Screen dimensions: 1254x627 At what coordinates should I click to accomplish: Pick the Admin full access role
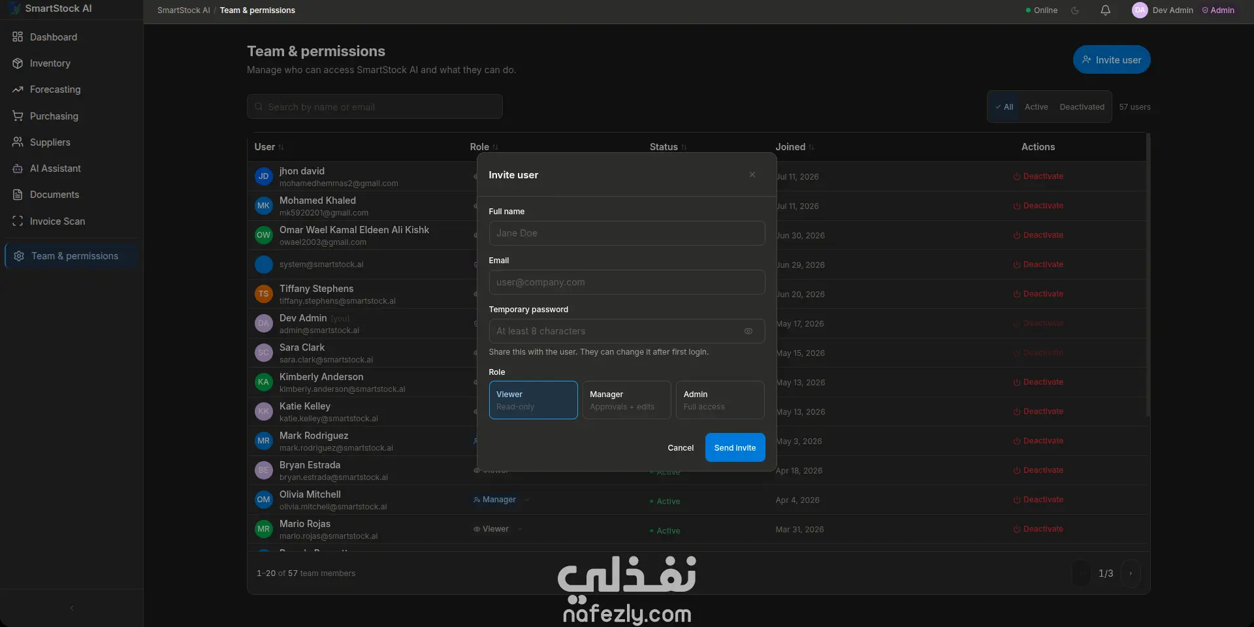(x=720, y=400)
